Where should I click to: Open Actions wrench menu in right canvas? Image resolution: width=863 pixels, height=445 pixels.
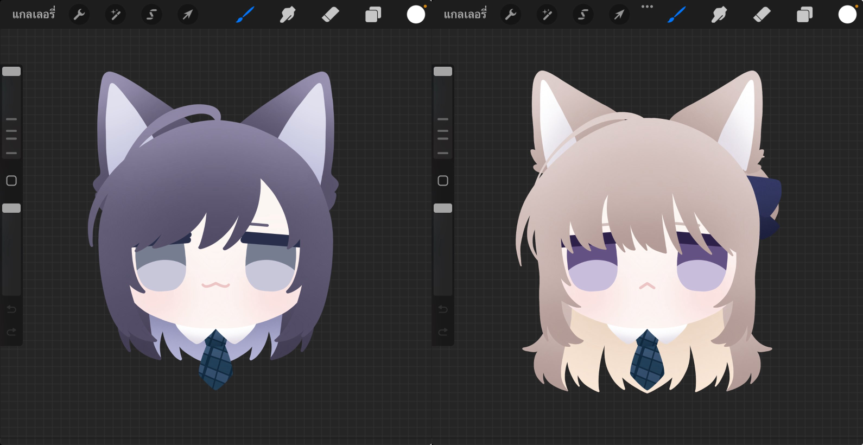pyautogui.click(x=511, y=15)
